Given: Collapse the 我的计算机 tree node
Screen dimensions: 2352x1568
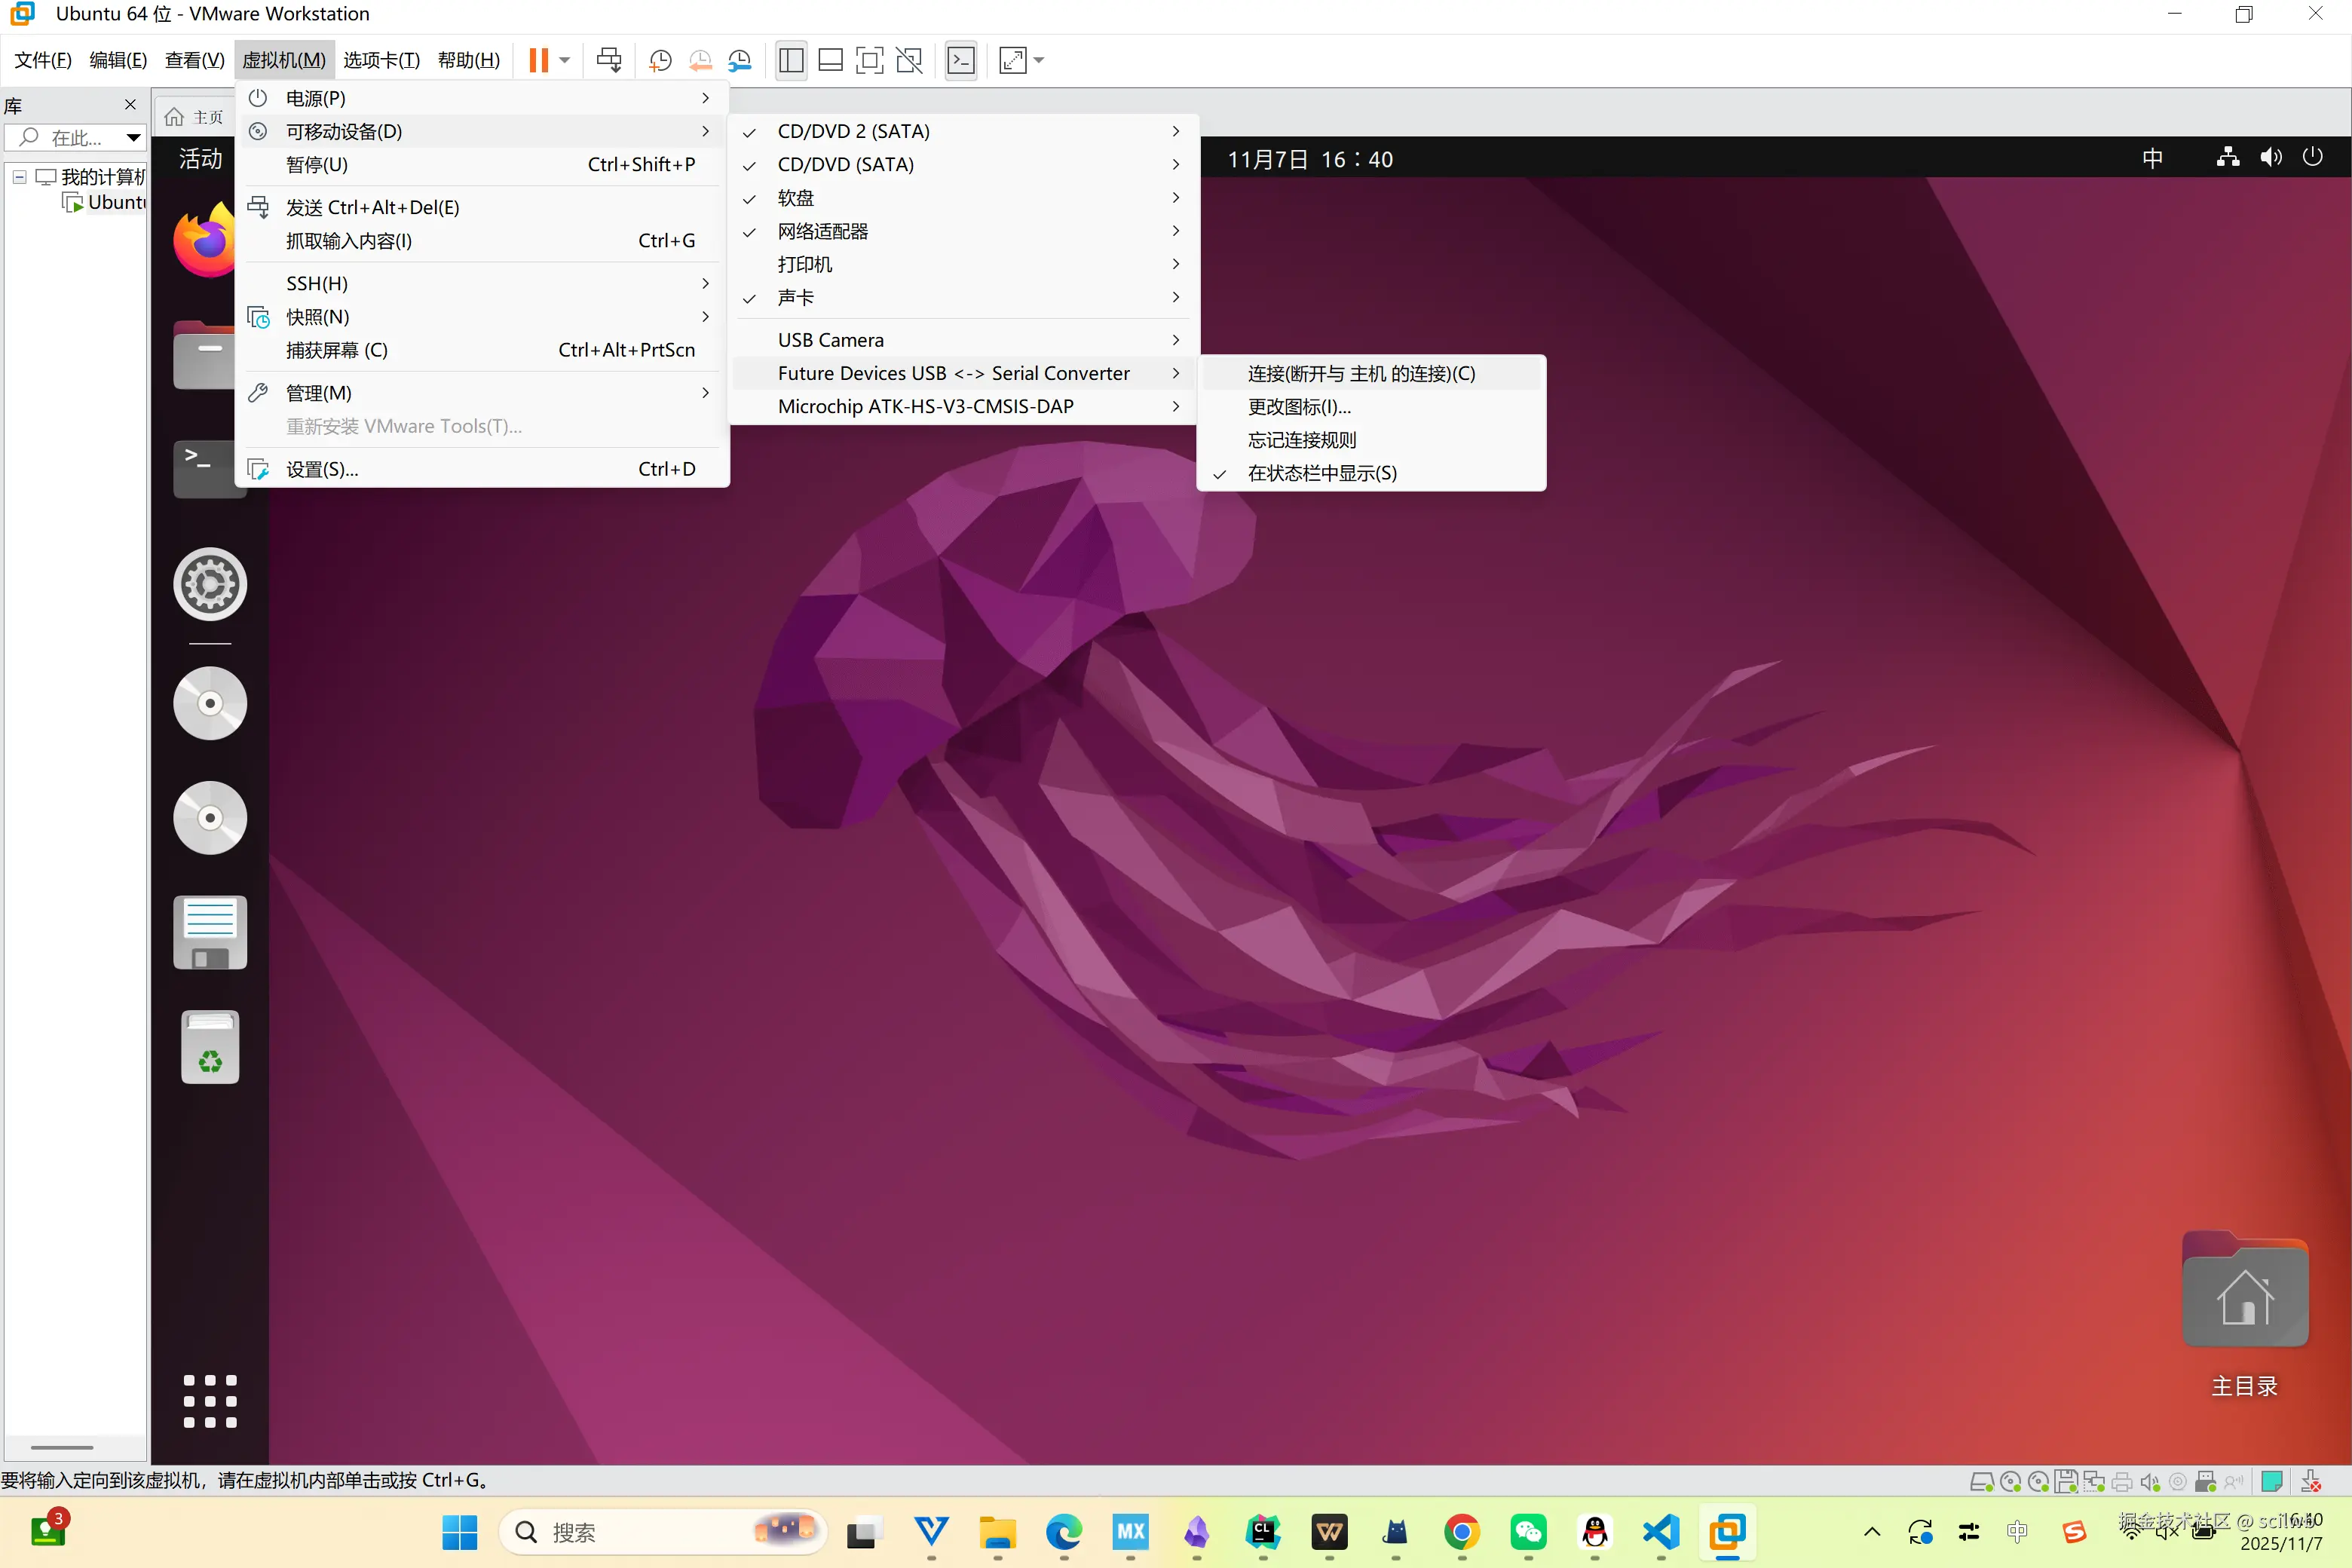Looking at the screenshot, I should point(19,177).
